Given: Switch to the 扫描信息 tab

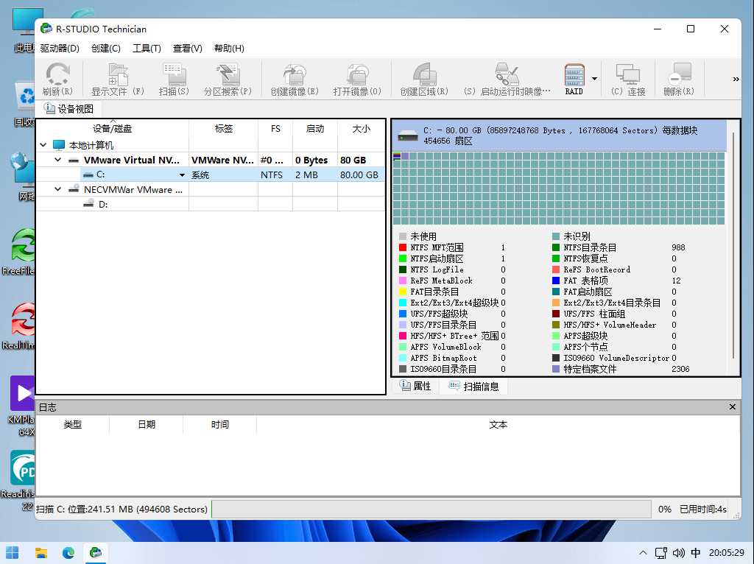Looking at the screenshot, I should click(x=473, y=386).
